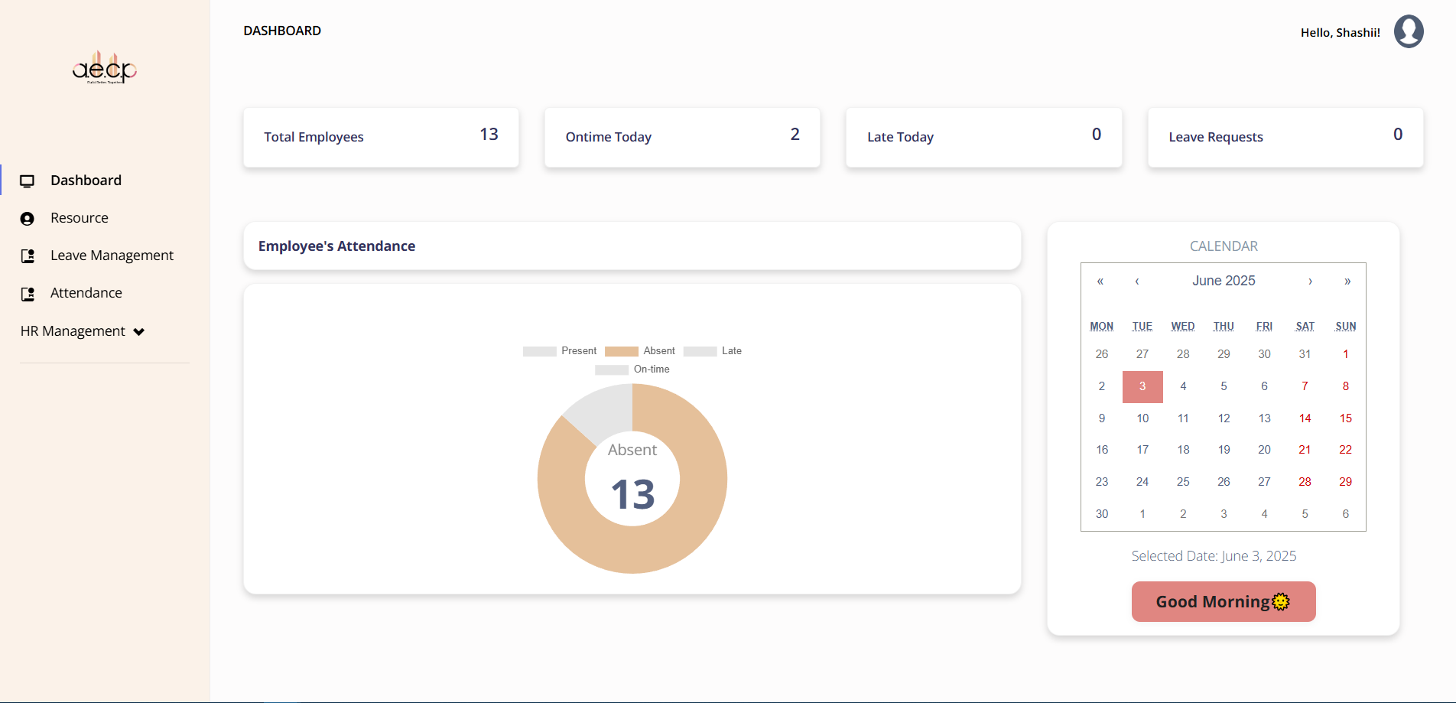Click the aecp company logo

(x=105, y=68)
